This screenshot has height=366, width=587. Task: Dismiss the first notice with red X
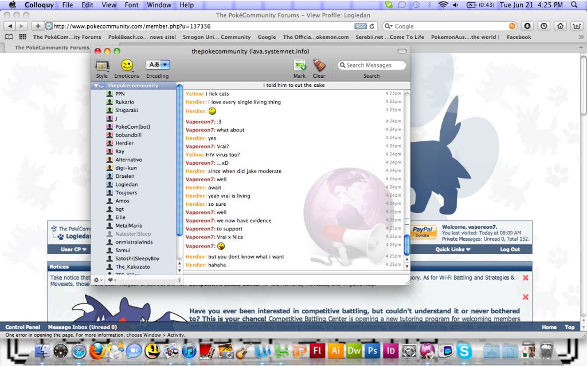pos(525,277)
